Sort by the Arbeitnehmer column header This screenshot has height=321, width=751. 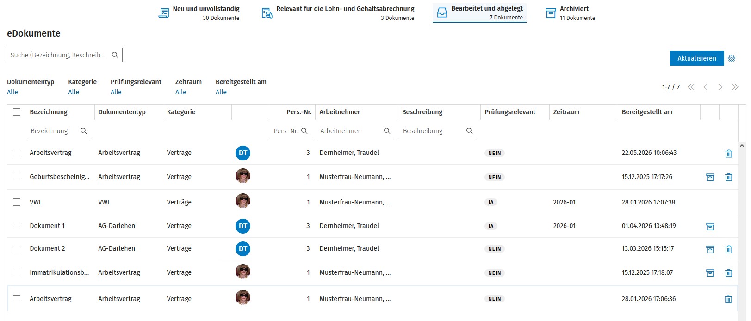(x=340, y=112)
